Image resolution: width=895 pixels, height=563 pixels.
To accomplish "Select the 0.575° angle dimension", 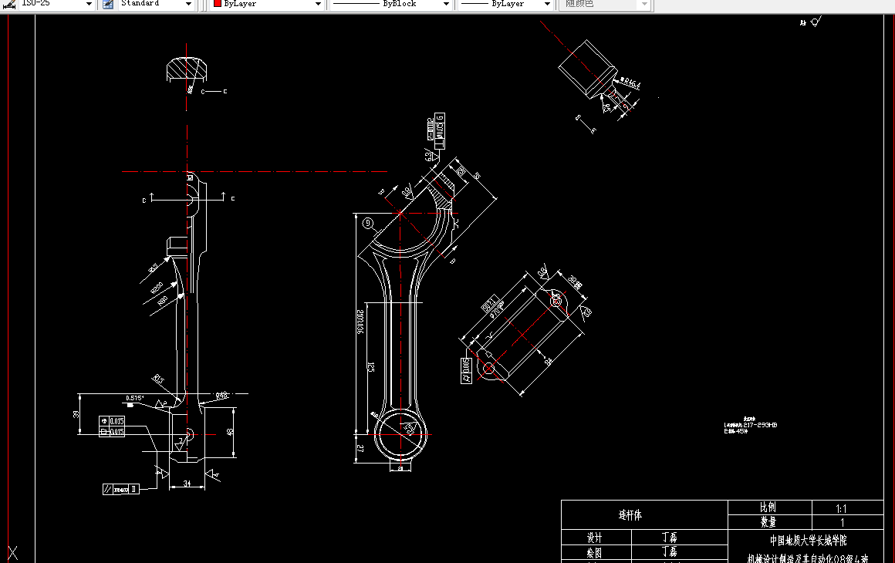I will [135, 398].
